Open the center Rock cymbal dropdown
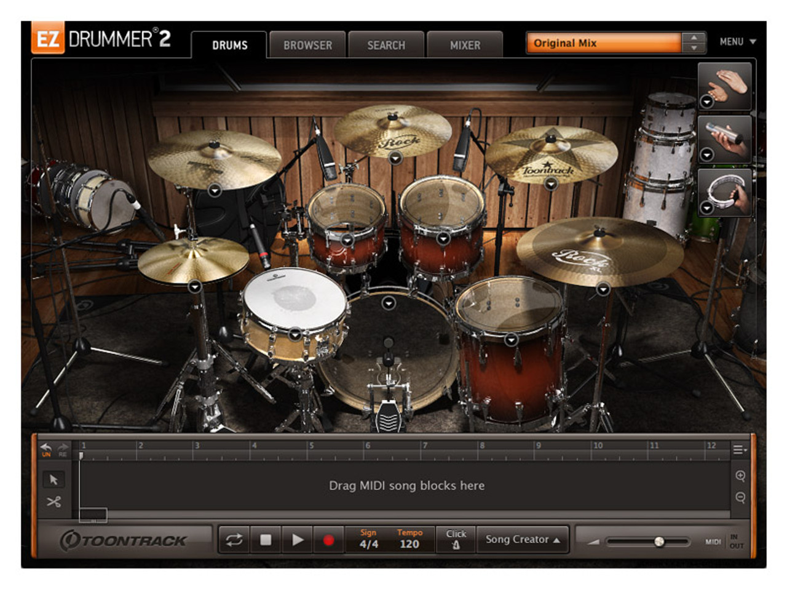The width and height of the screenshot is (787, 589). tap(395, 158)
